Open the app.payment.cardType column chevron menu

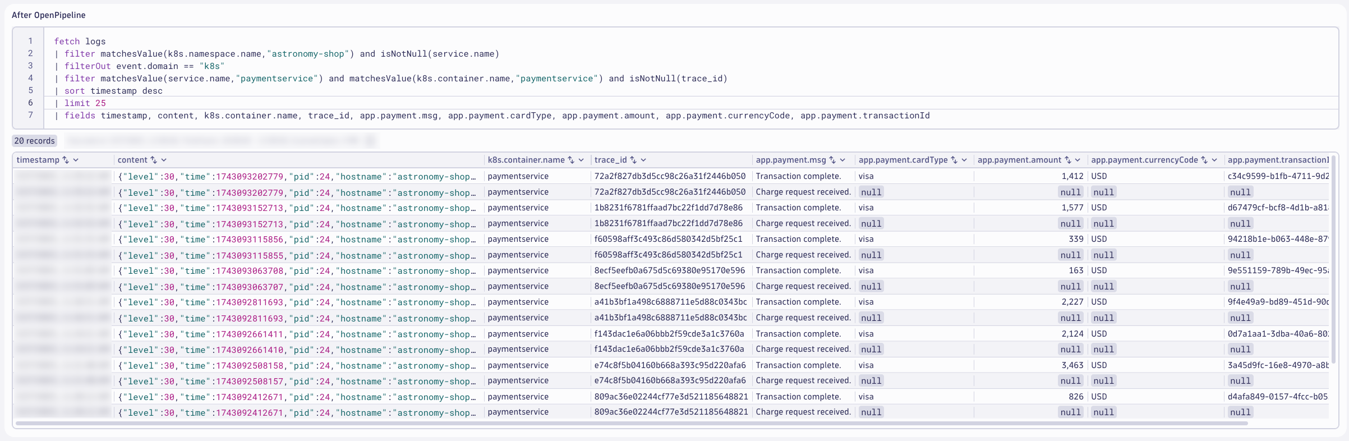point(964,160)
